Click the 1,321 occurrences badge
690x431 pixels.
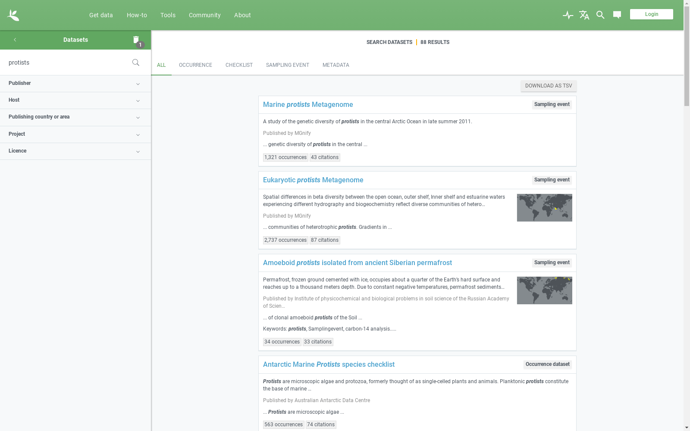(285, 157)
